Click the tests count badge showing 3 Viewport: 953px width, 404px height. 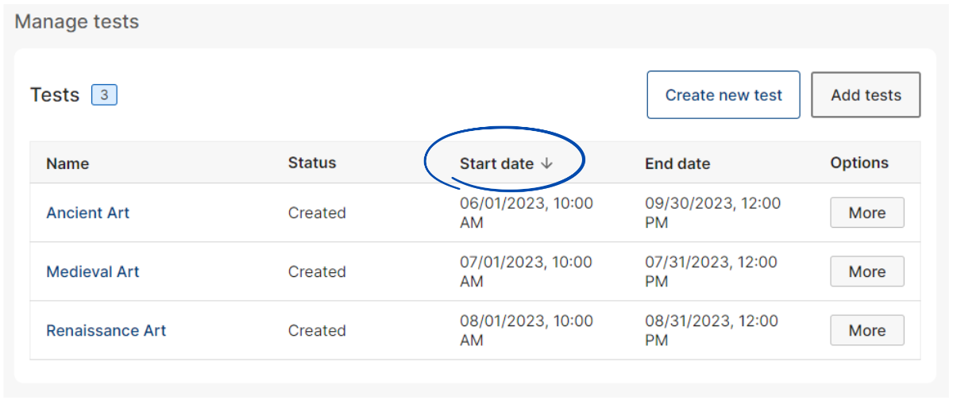pos(105,95)
